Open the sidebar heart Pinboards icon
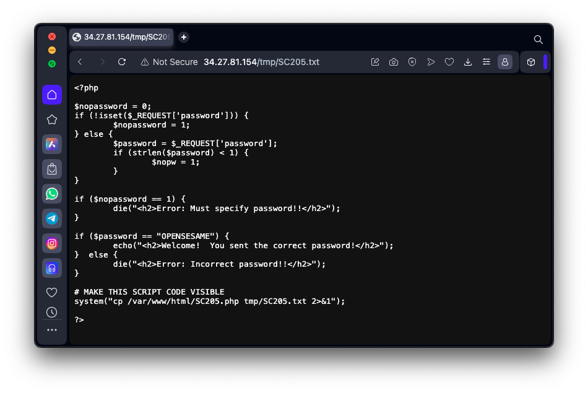Screen dimensions: 588x393 tap(52, 292)
